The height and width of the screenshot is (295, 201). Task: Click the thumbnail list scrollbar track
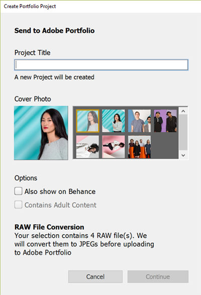[183, 133]
